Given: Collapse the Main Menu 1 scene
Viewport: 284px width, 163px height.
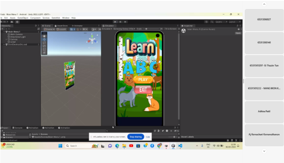Looking at the screenshot, I should (4, 32).
